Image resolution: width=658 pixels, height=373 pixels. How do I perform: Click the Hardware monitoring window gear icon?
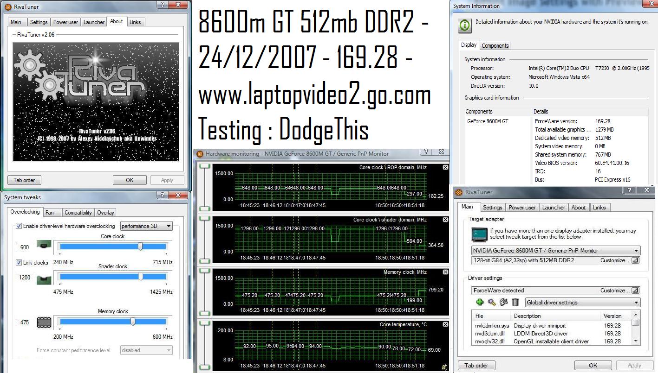click(200, 153)
